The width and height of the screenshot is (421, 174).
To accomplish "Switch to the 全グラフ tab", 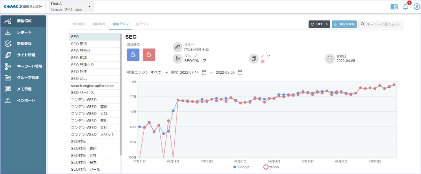I will pos(142,24).
